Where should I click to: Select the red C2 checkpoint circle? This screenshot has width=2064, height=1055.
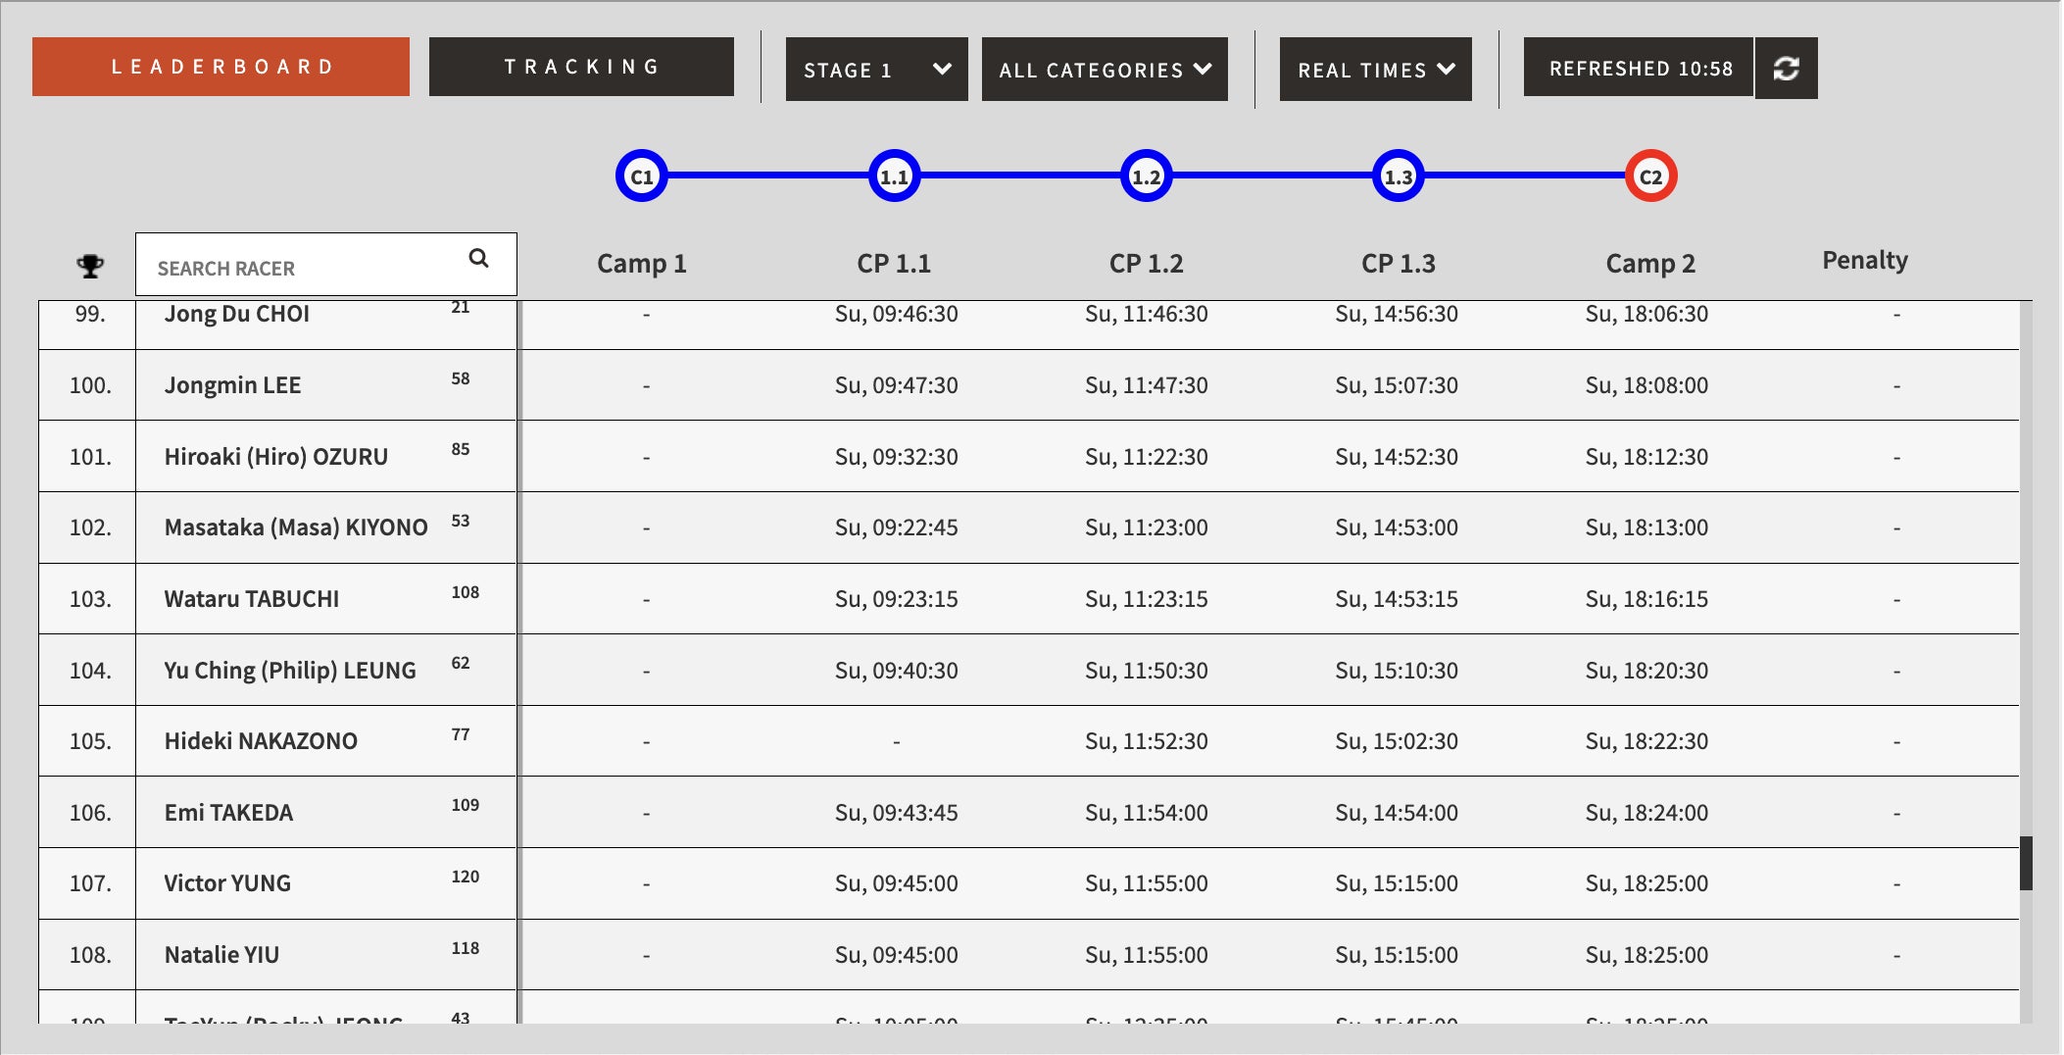point(1650,176)
